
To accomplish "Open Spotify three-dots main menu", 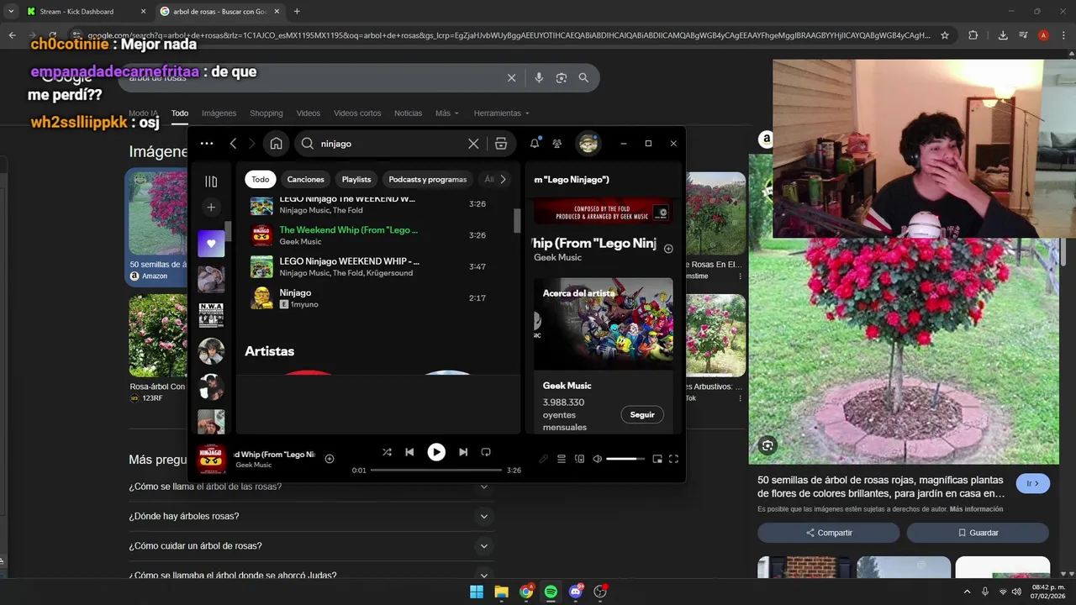I will 207,144.
